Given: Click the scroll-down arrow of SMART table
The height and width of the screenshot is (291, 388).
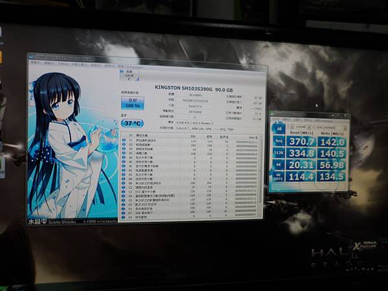Looking at the screenshot, I should [260, 214].
